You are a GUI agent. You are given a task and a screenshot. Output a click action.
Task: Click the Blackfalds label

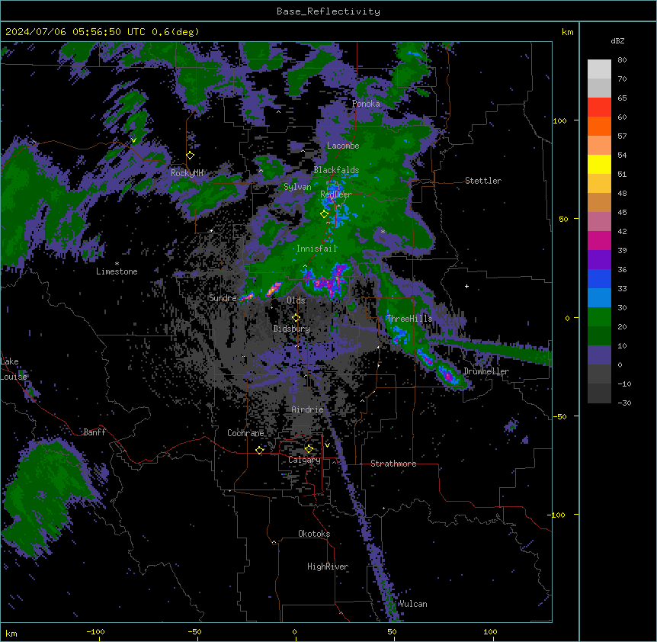[x=336, y=170]
